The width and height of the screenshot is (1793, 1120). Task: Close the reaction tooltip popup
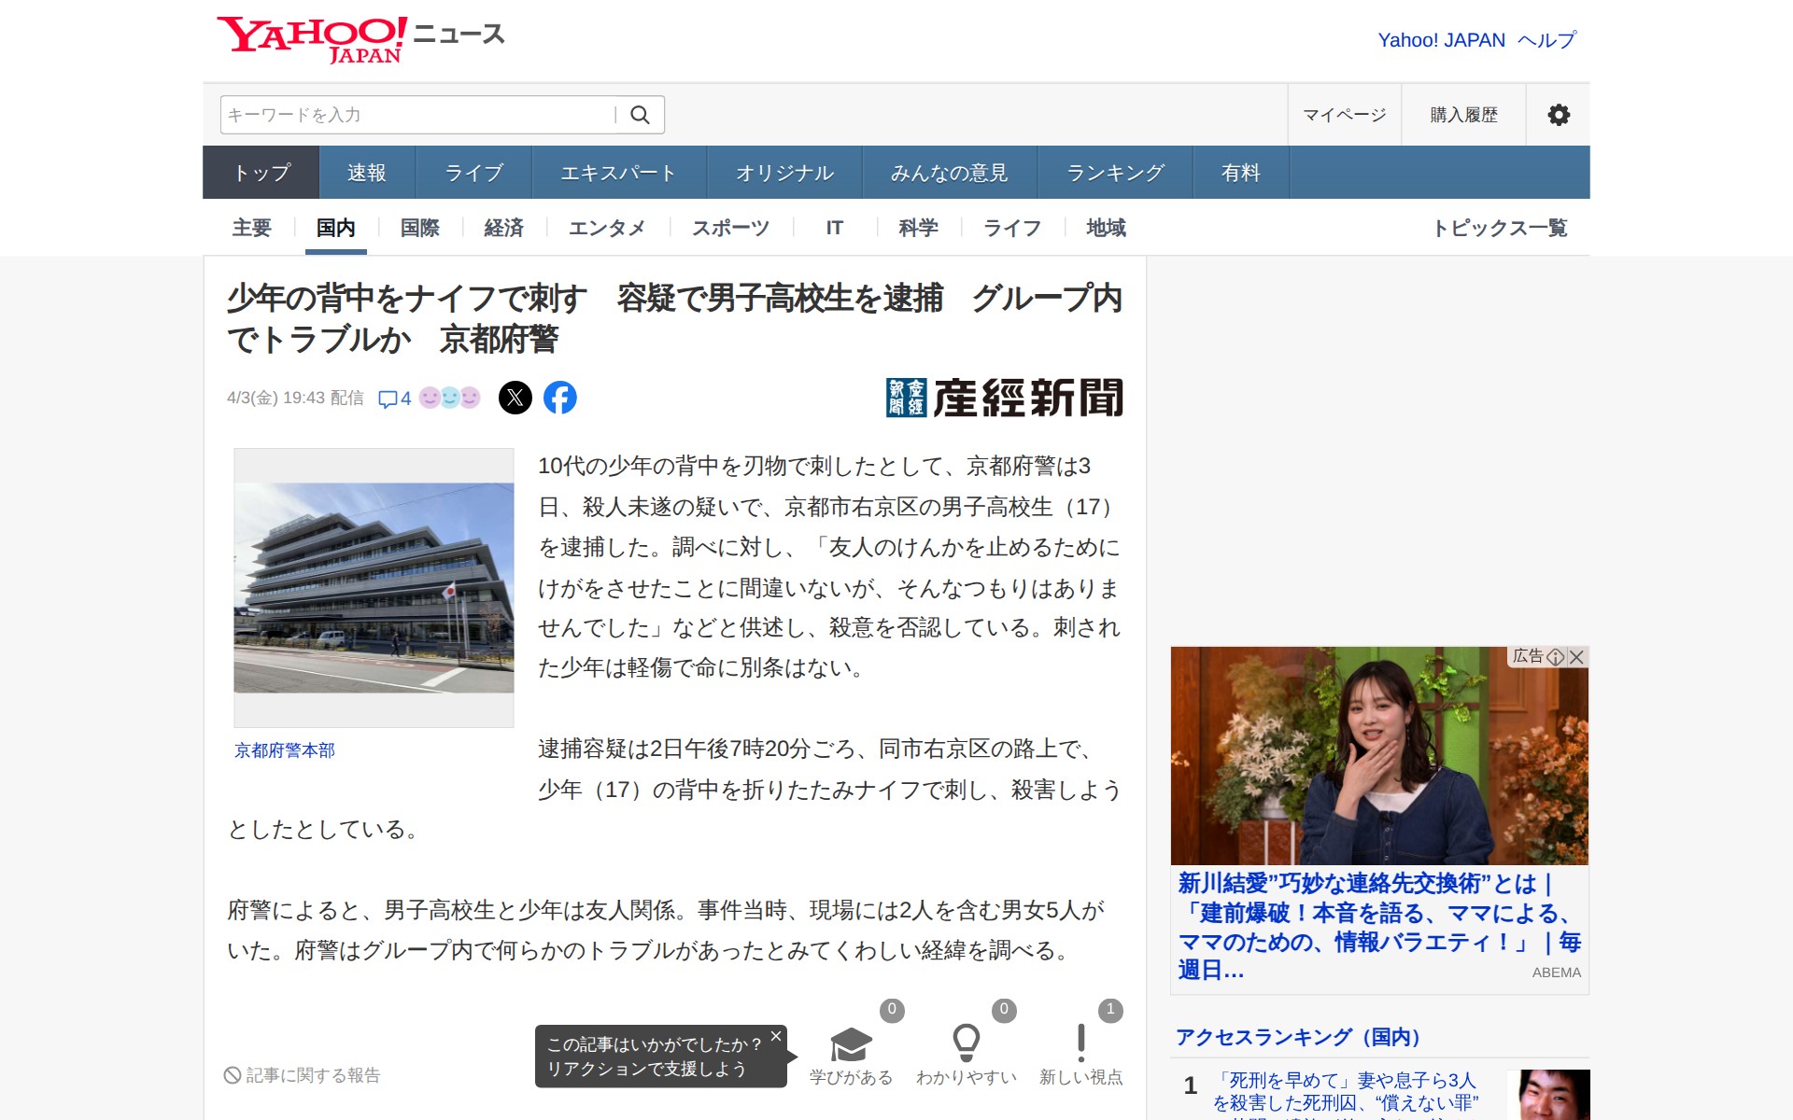click(775, 1036)
